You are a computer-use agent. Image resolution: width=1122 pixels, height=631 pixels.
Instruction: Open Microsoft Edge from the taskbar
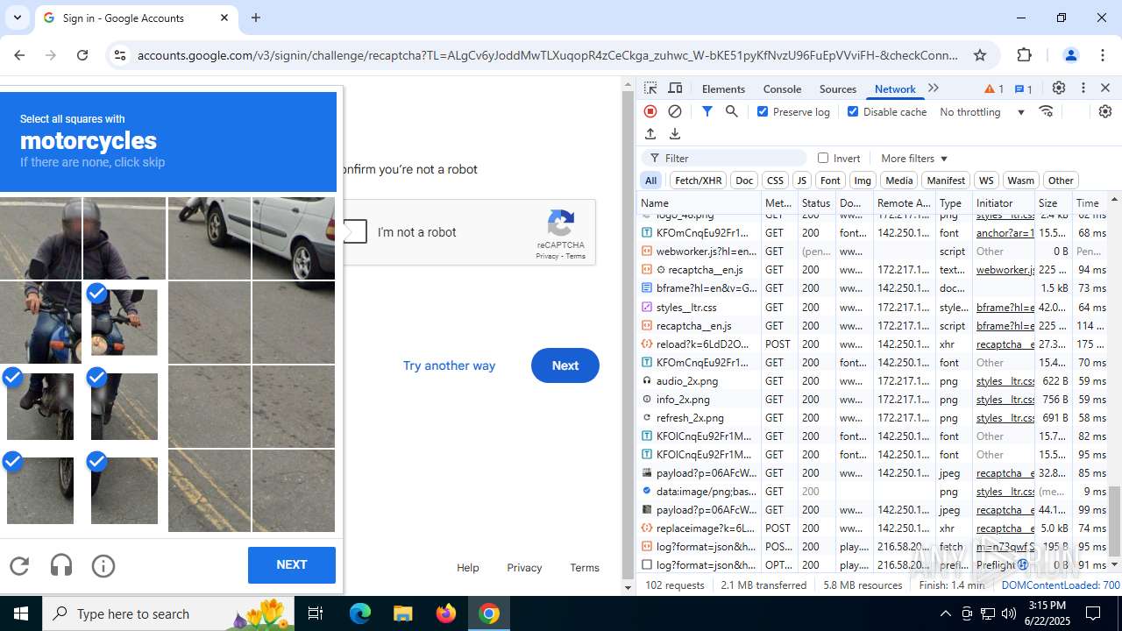pos(360,613)
